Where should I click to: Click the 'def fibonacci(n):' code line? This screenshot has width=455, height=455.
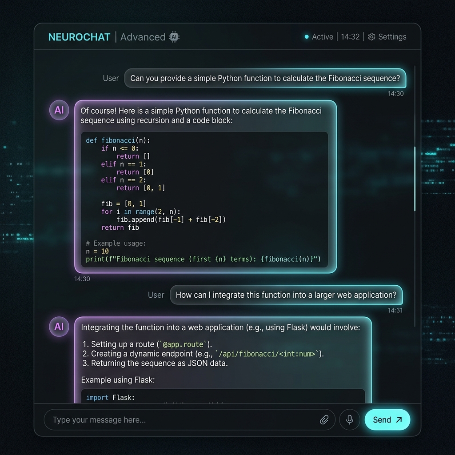click(118, 140)
